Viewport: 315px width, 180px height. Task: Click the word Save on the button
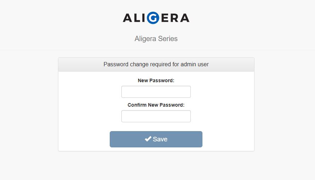[x=160, y=139]
